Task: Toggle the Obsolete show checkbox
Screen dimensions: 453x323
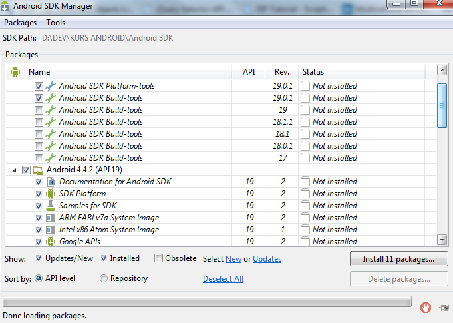Action: [158, 258]
